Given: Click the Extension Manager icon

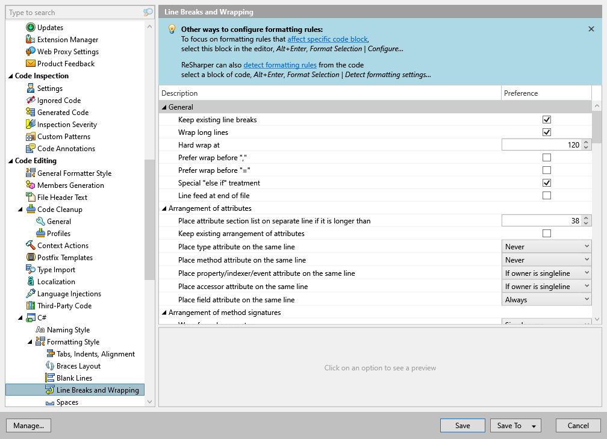Looking at the screenshot, I should (x=31, y=40).
